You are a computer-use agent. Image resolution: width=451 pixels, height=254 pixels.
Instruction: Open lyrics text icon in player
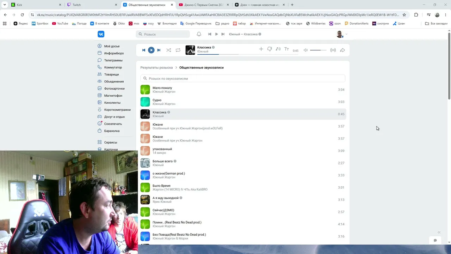coord(286,49)
